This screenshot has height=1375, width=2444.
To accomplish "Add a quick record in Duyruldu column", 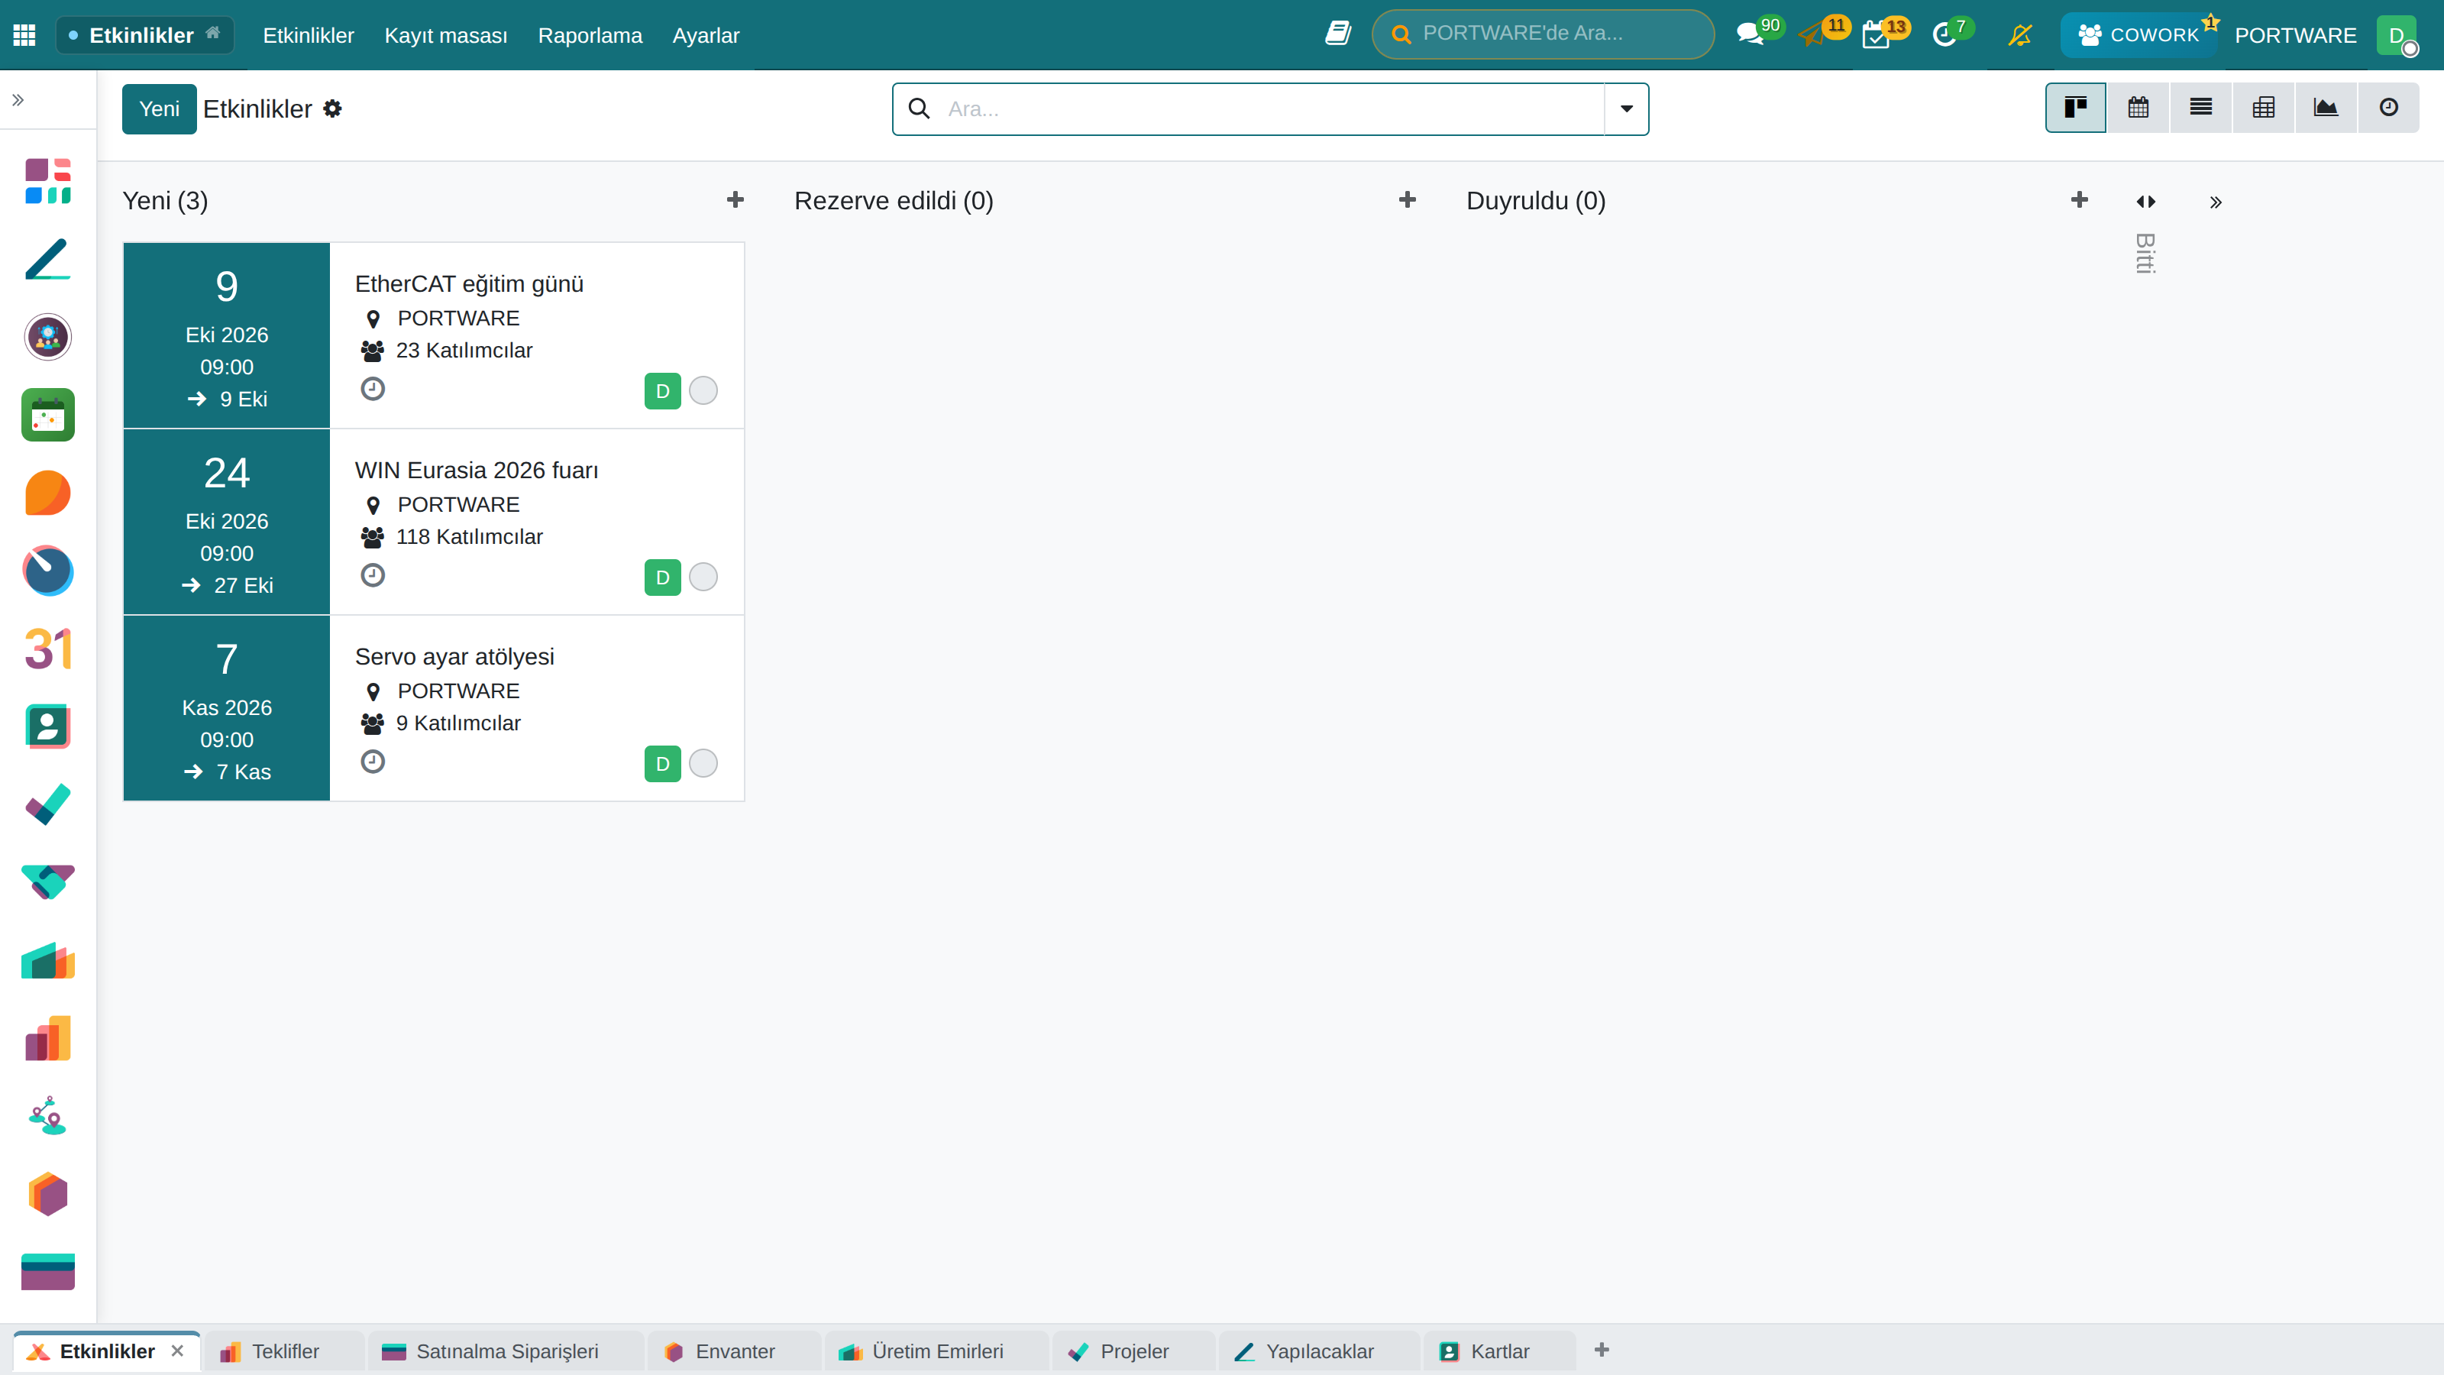I will [x=2079, y=199].
